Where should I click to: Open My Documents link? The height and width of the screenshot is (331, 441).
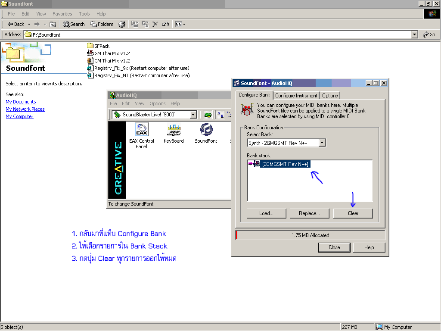(x=21, y=102)
